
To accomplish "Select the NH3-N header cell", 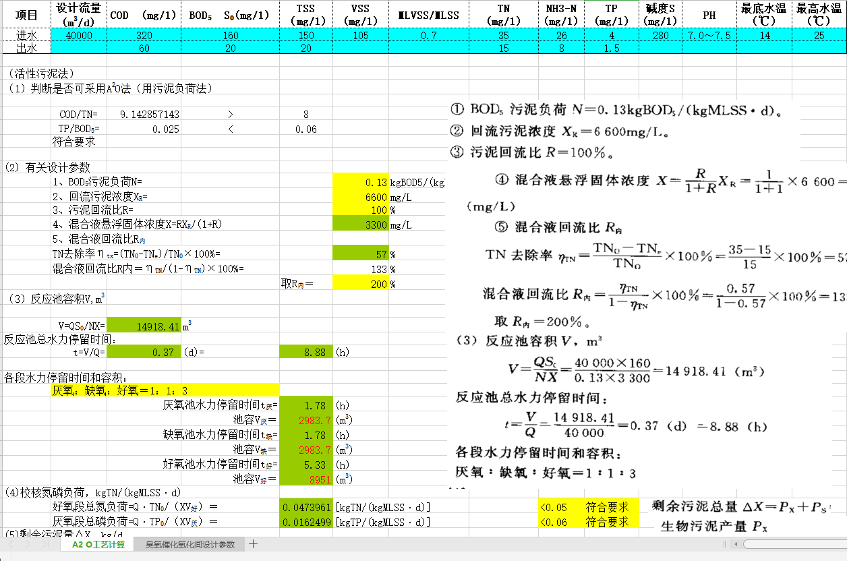I will [x=561, y=15].
